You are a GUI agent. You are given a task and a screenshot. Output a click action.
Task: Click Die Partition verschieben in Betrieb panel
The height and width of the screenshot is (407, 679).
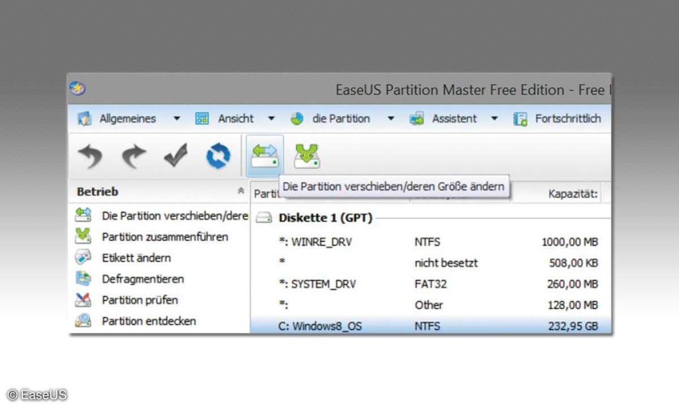point(175,215)
